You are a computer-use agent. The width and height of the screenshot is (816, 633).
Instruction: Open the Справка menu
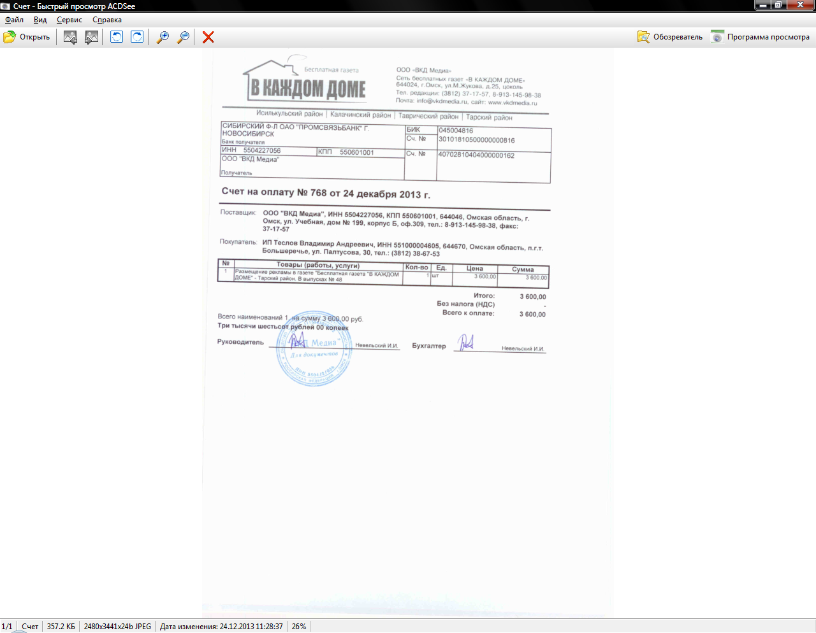tap(107, 20)
